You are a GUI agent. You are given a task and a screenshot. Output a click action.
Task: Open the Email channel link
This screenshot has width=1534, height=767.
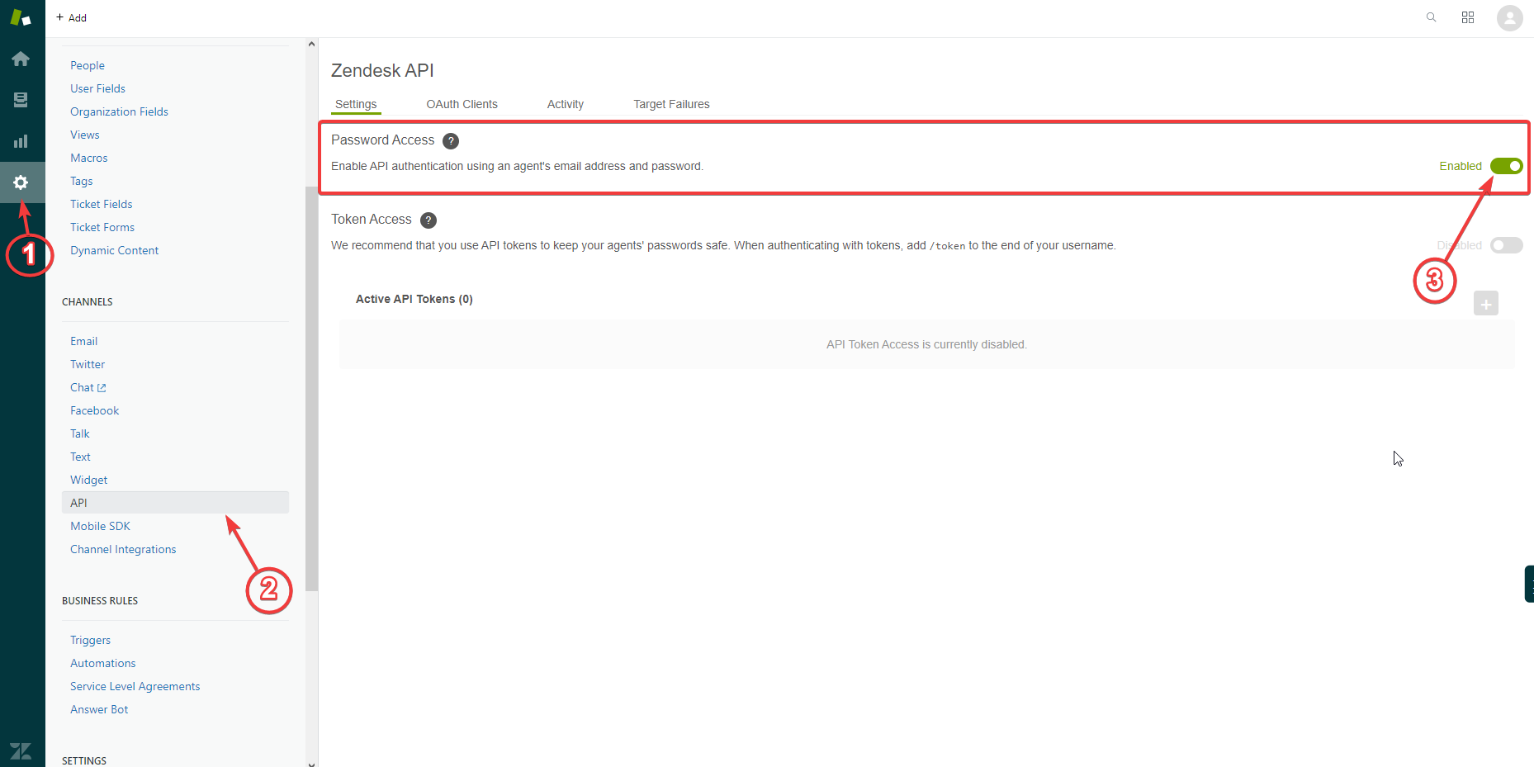click(84, 341)
